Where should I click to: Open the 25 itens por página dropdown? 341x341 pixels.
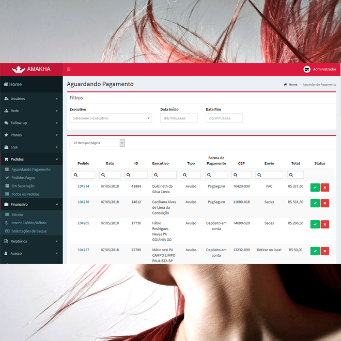click(x=97, y=143)
